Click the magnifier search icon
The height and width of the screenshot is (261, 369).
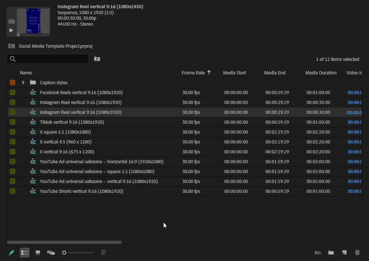pos(13,59)
